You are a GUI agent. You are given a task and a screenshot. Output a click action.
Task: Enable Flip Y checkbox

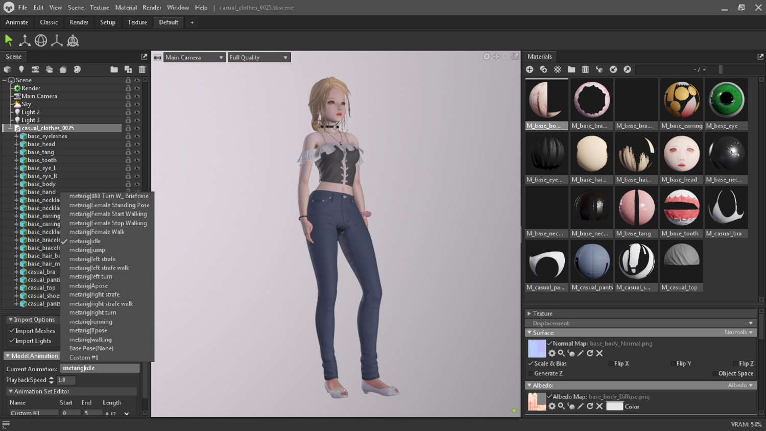pos(673,364)
